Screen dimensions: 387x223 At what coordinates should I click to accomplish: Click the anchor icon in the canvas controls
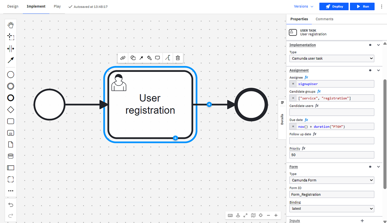point(238,215)
